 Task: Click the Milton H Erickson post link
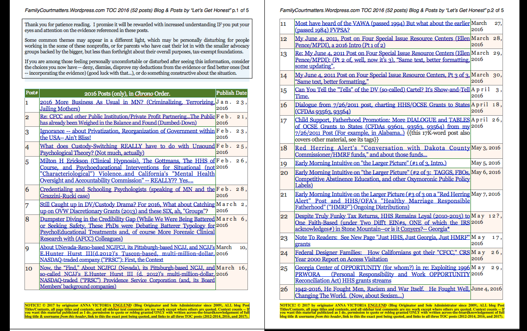pos(127,161)
